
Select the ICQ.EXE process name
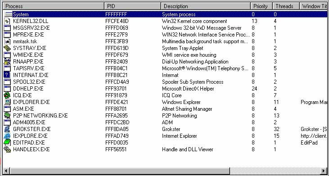[x=22, y=95]
